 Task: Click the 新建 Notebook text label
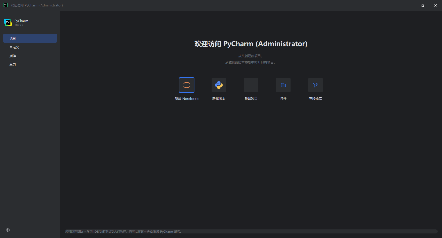(187, 99)
